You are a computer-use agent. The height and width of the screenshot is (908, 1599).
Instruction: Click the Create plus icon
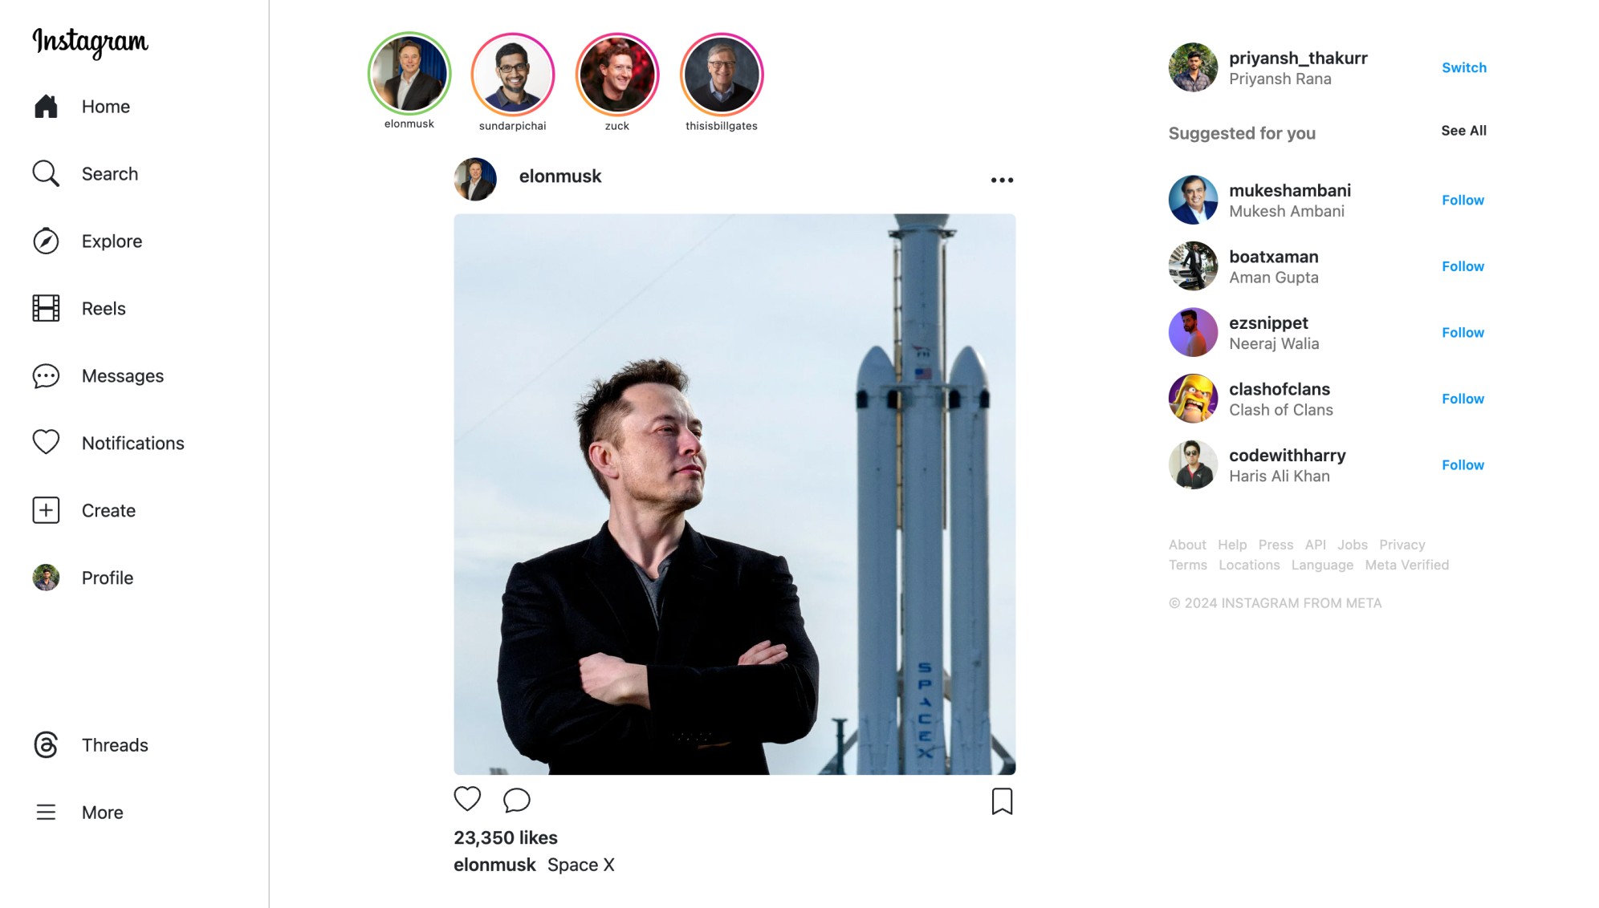click(x=46, y=510)
